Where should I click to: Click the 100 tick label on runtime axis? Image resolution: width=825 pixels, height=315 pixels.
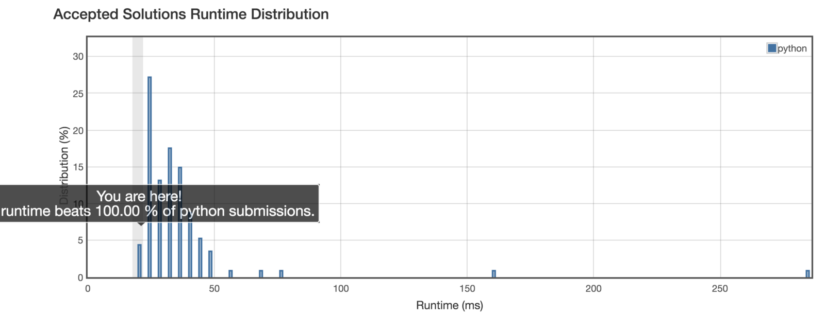click(341, 289)
